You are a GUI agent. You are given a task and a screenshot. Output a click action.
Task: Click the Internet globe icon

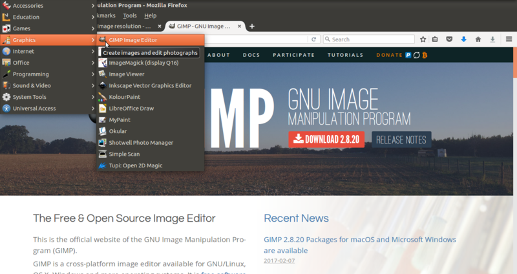coord(6,51)
